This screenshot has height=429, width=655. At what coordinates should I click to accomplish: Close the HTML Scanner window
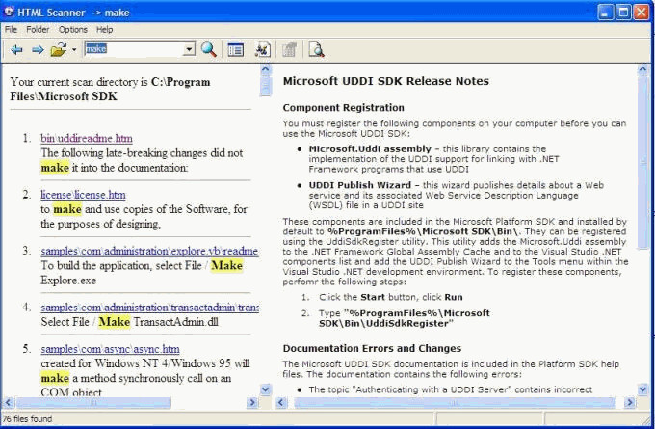(642, 13)
